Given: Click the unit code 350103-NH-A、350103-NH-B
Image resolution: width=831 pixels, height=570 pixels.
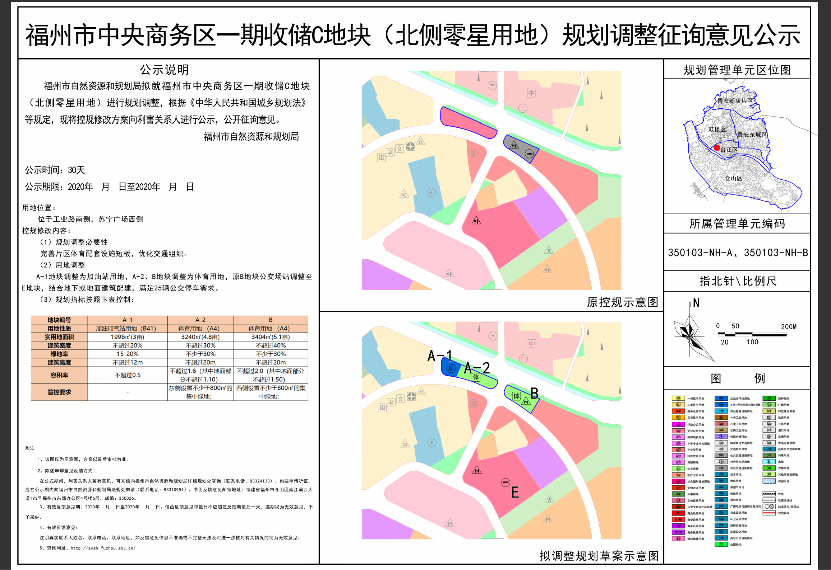Looking at the screenshot, I should [x=738, y=253].
